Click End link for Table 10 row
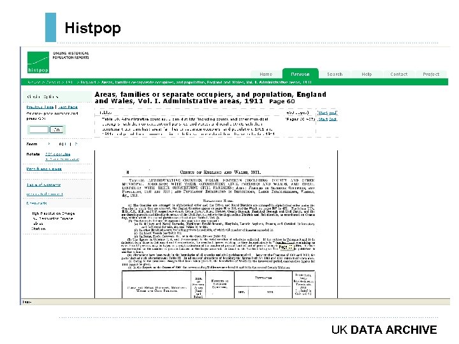Viewport: 459px width, 344px height. 333,119
